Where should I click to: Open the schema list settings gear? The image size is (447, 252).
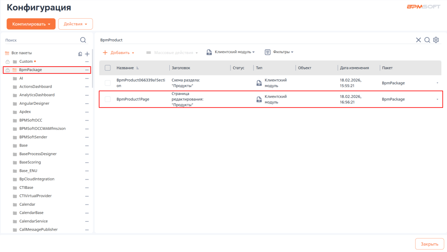[x=436, y=40]
